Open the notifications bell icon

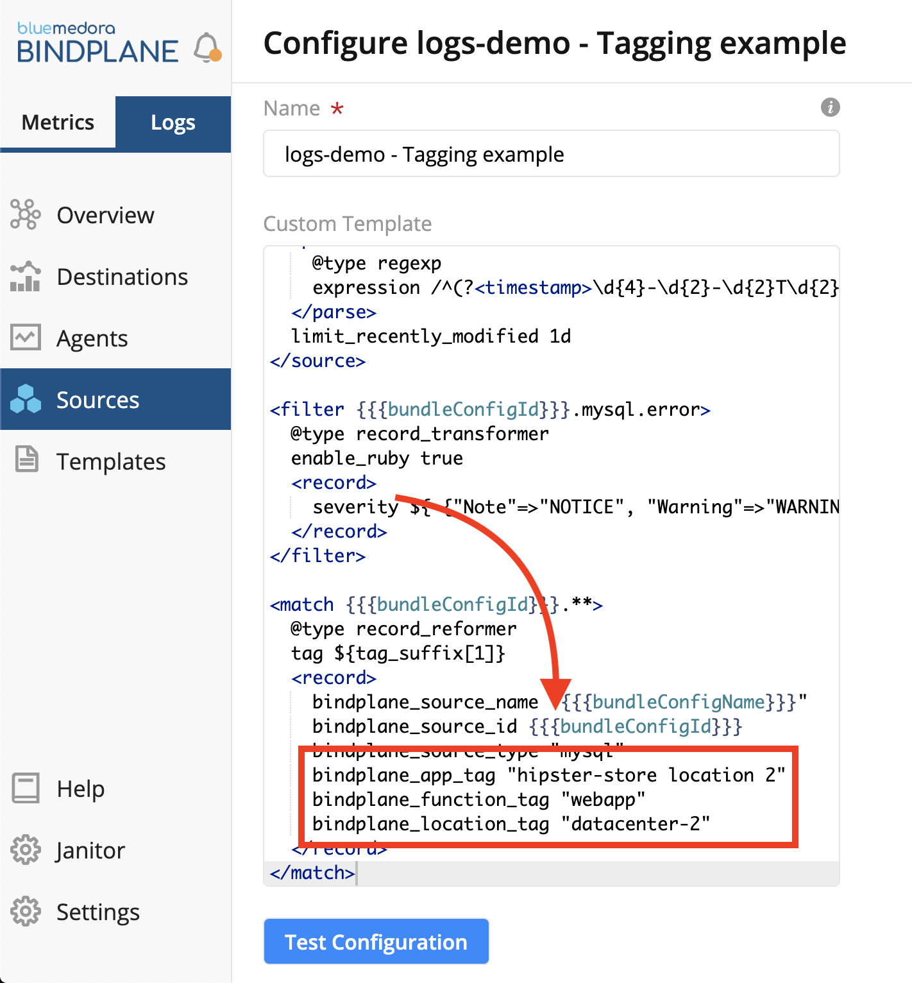click(207, 47)
